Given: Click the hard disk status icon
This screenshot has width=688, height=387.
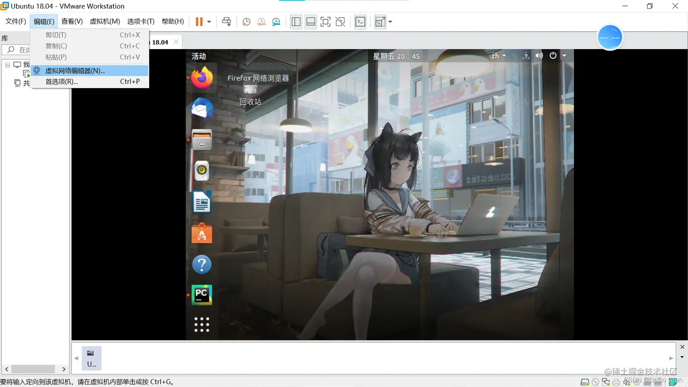Looking at the screenshot, I should 585,382.
